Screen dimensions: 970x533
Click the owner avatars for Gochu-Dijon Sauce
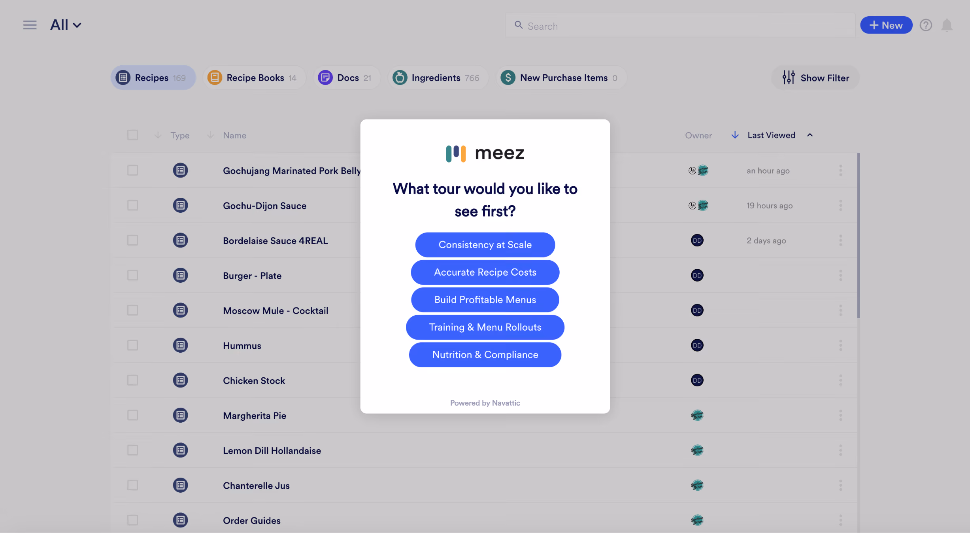698,205
